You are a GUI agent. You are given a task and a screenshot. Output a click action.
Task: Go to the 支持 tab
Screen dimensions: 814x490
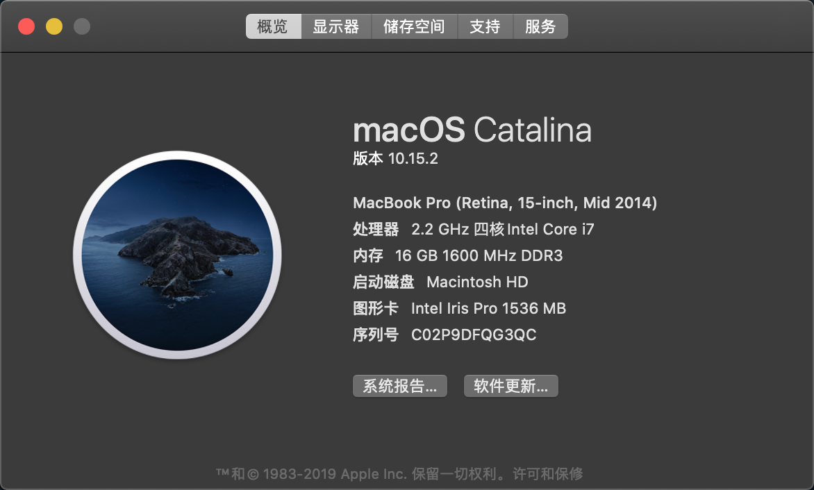click(485, 26)
